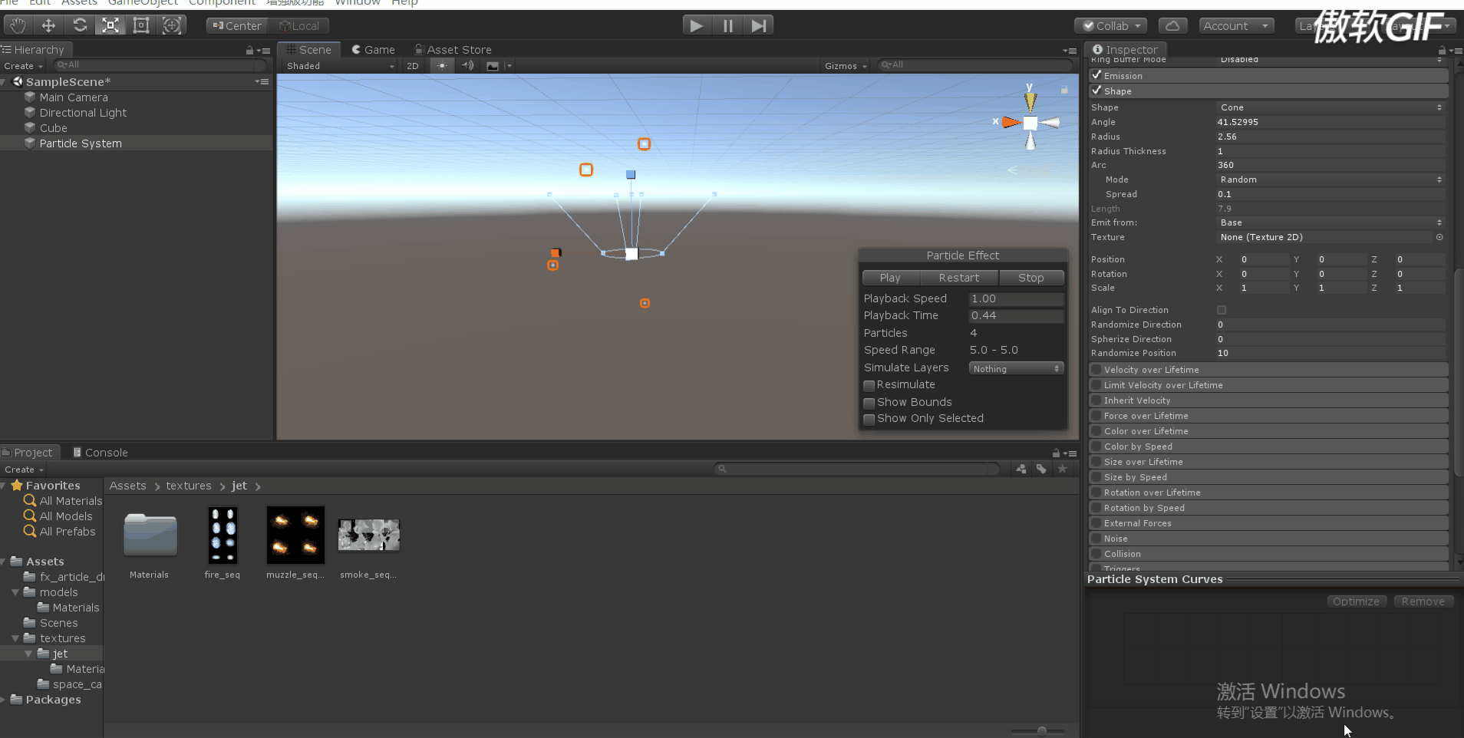
Task: Open the Account dropdown
Action: point(1236,25)
